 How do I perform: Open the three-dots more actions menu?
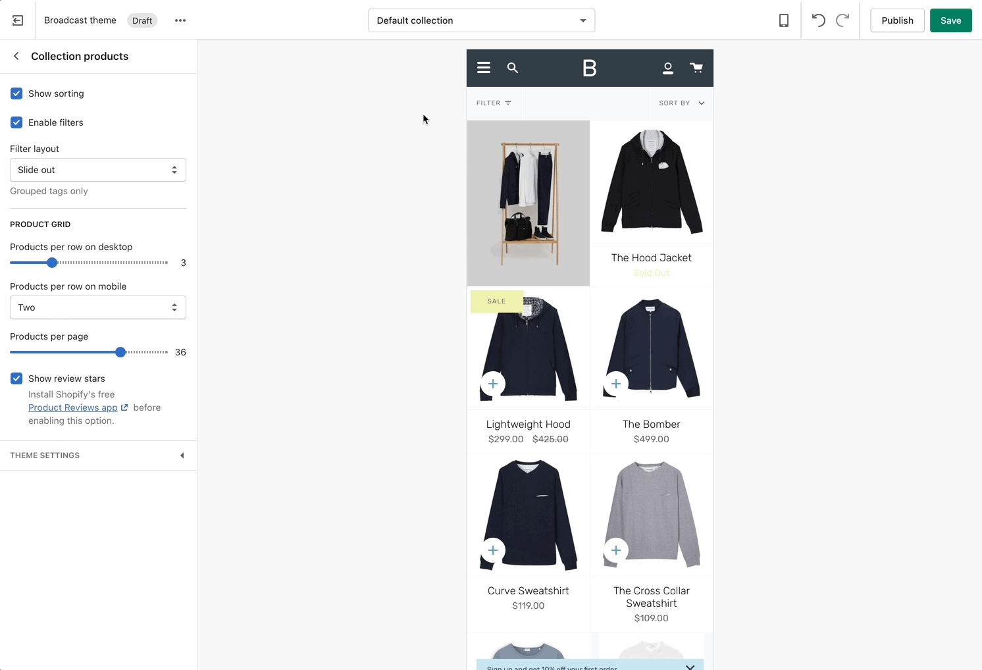coord(180,20)
